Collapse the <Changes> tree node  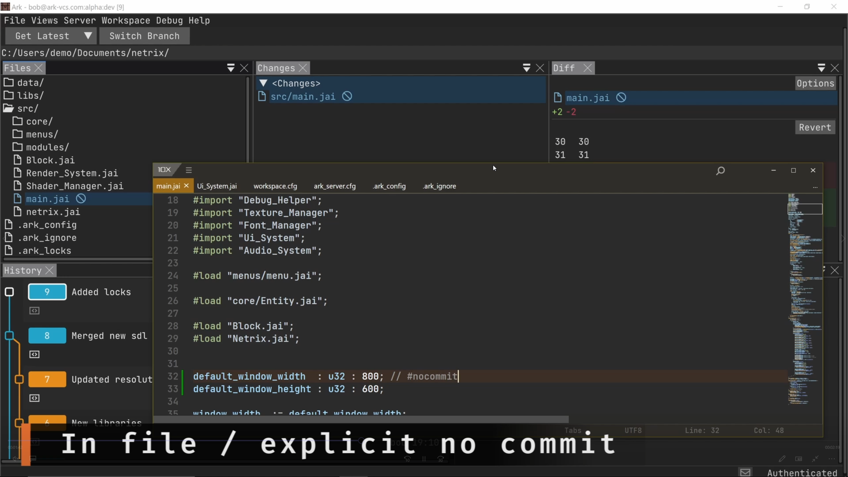click(263, 83)
